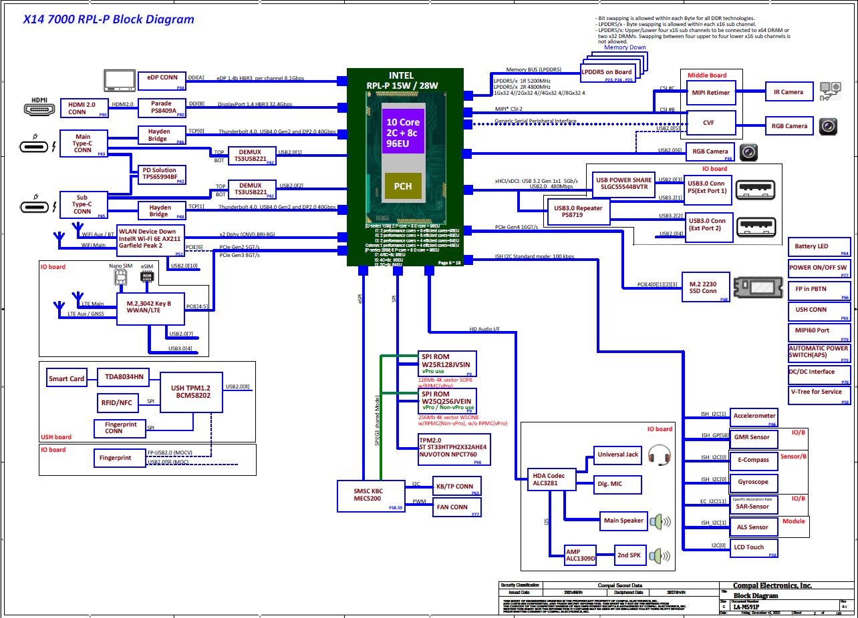Click the IR Camera icon
Image resolution: width=858 pixels, height=618 pixels.
(831, 92)
